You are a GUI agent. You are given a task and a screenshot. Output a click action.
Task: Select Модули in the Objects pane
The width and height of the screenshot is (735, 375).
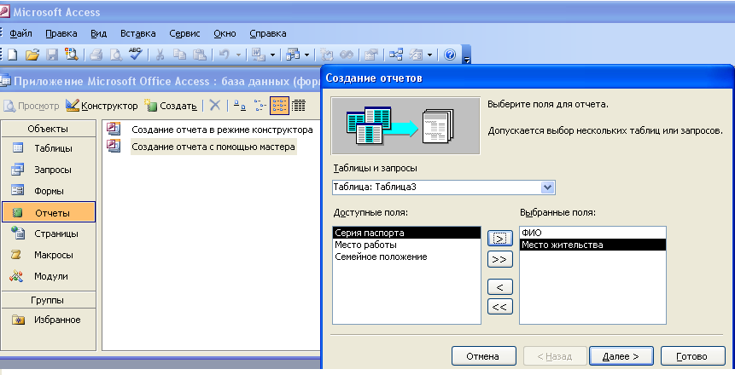point(49,276)
